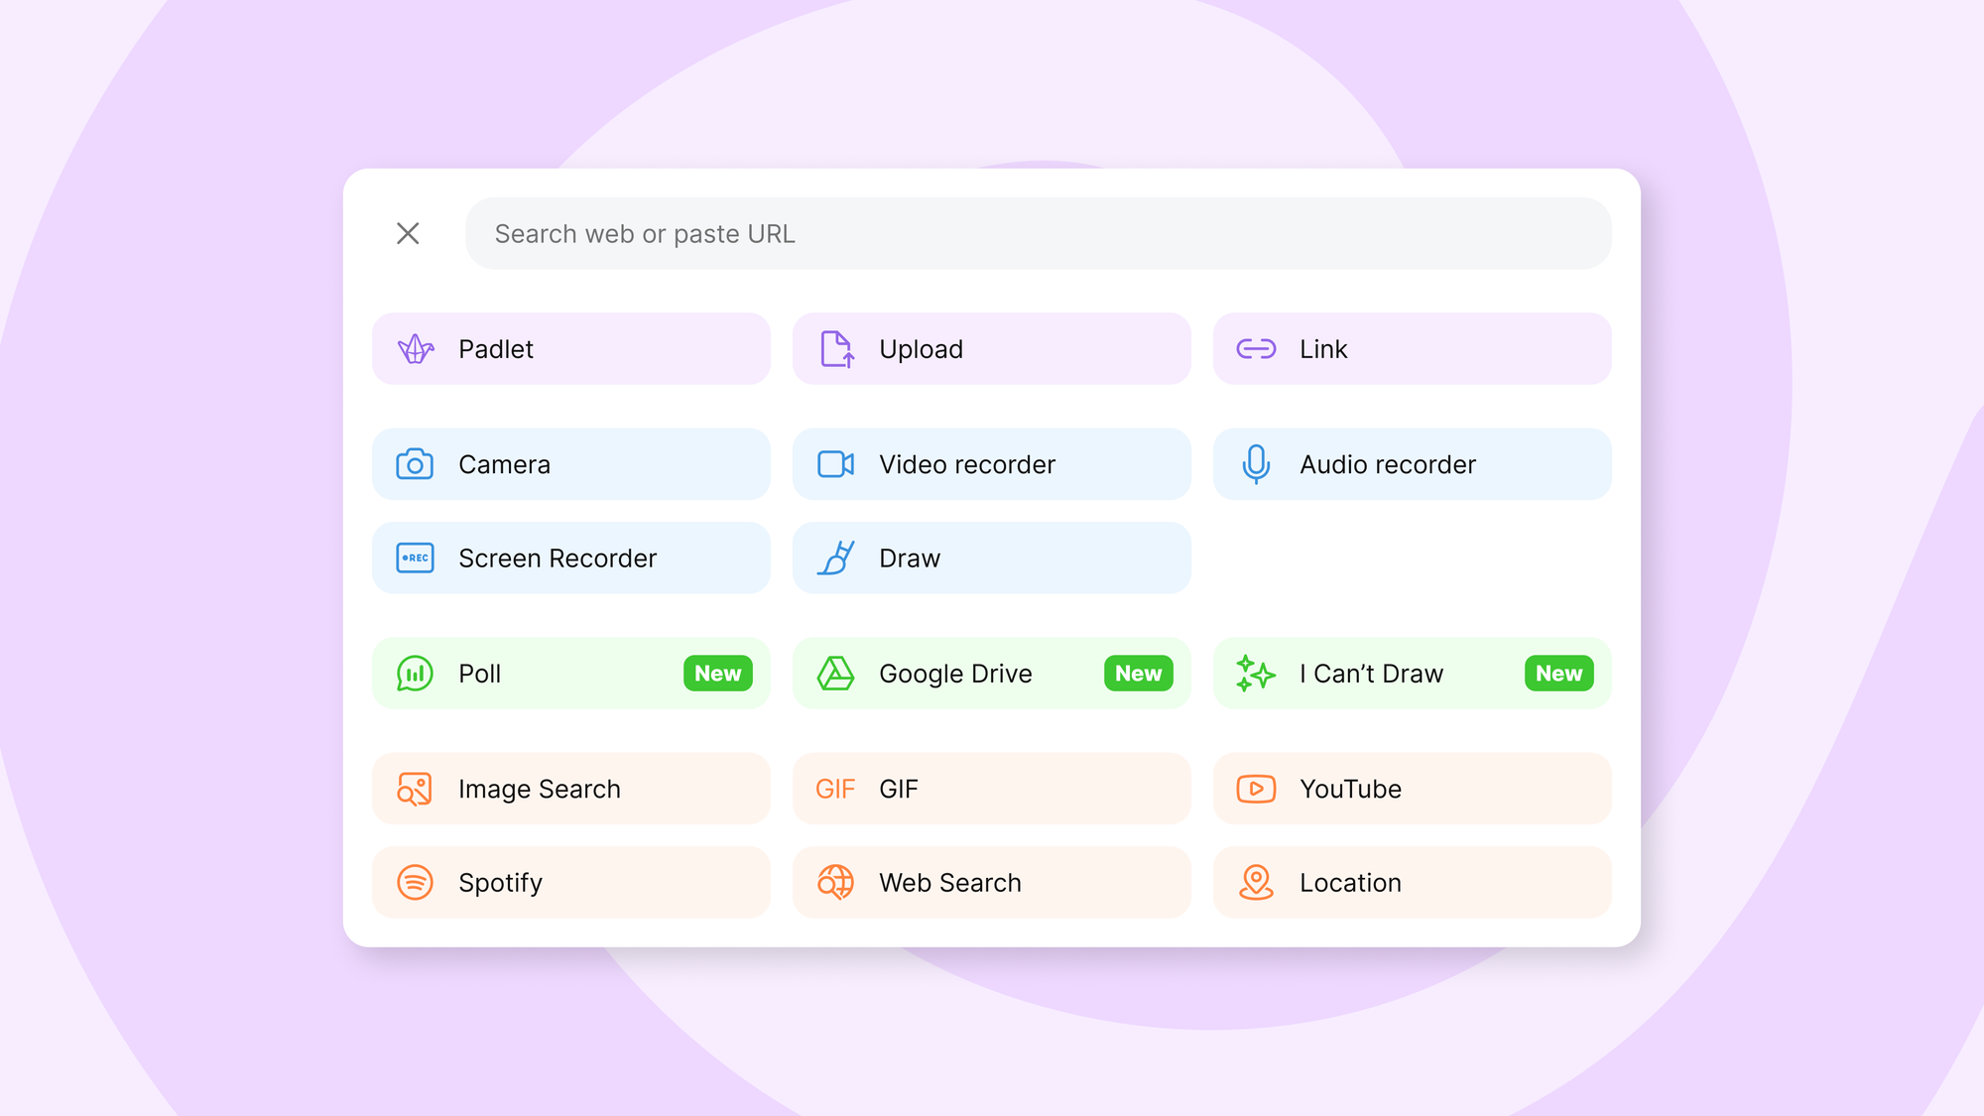Image resolution: width=1984 pixels, height=1116 pixels.
Task: Select the I Can't Draw sparkles icon
Action: 1256,674
